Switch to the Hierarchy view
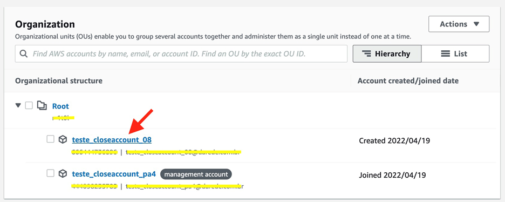The height and width of the screenshot is (202, 505). point(387,53)
